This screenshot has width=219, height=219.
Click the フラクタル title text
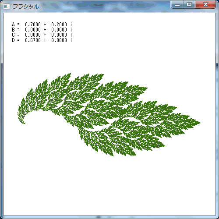(x=26, y=7)
